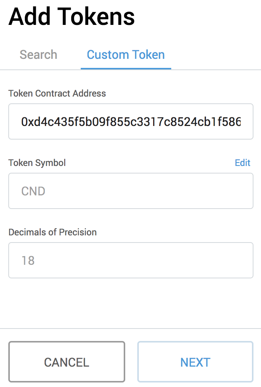Focus the Token Symbol input box

click(130, 191)
